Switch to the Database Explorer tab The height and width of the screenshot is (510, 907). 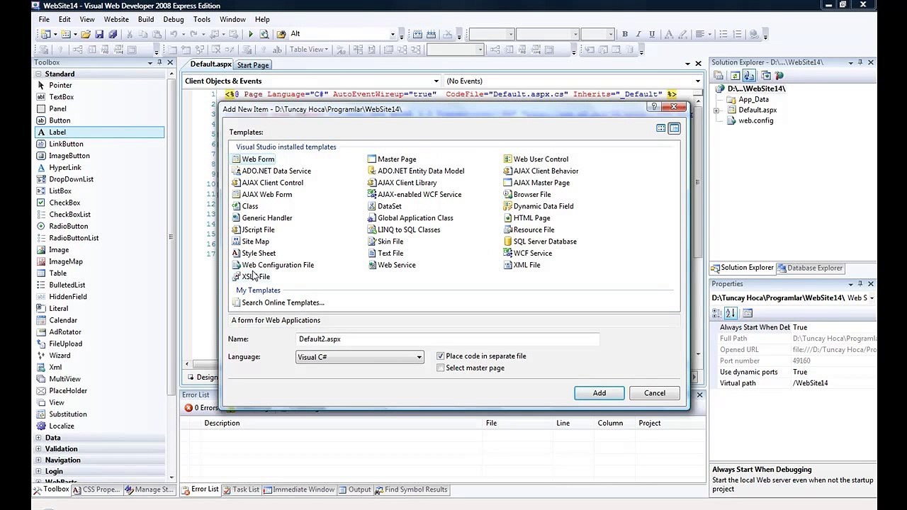point(810,268)
